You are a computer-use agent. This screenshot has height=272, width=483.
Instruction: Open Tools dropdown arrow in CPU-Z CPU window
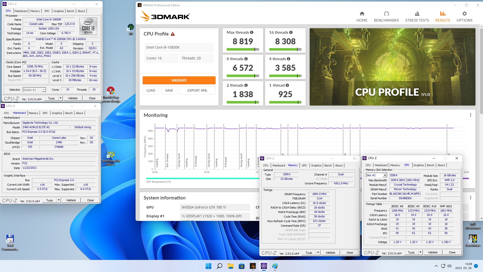point(60,98)
